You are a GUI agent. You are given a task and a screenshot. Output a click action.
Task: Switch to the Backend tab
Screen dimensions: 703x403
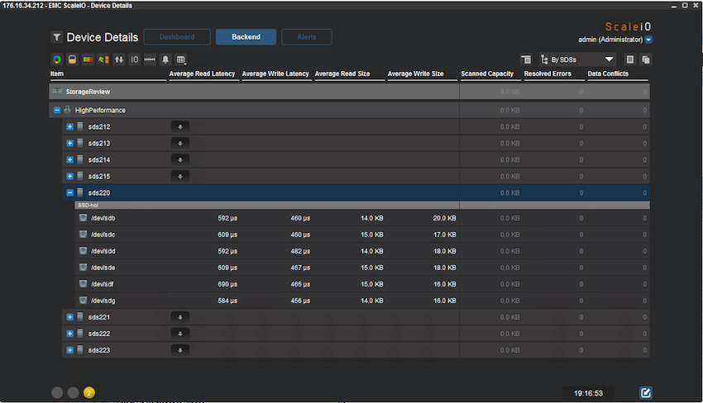[x=246, y=37]
